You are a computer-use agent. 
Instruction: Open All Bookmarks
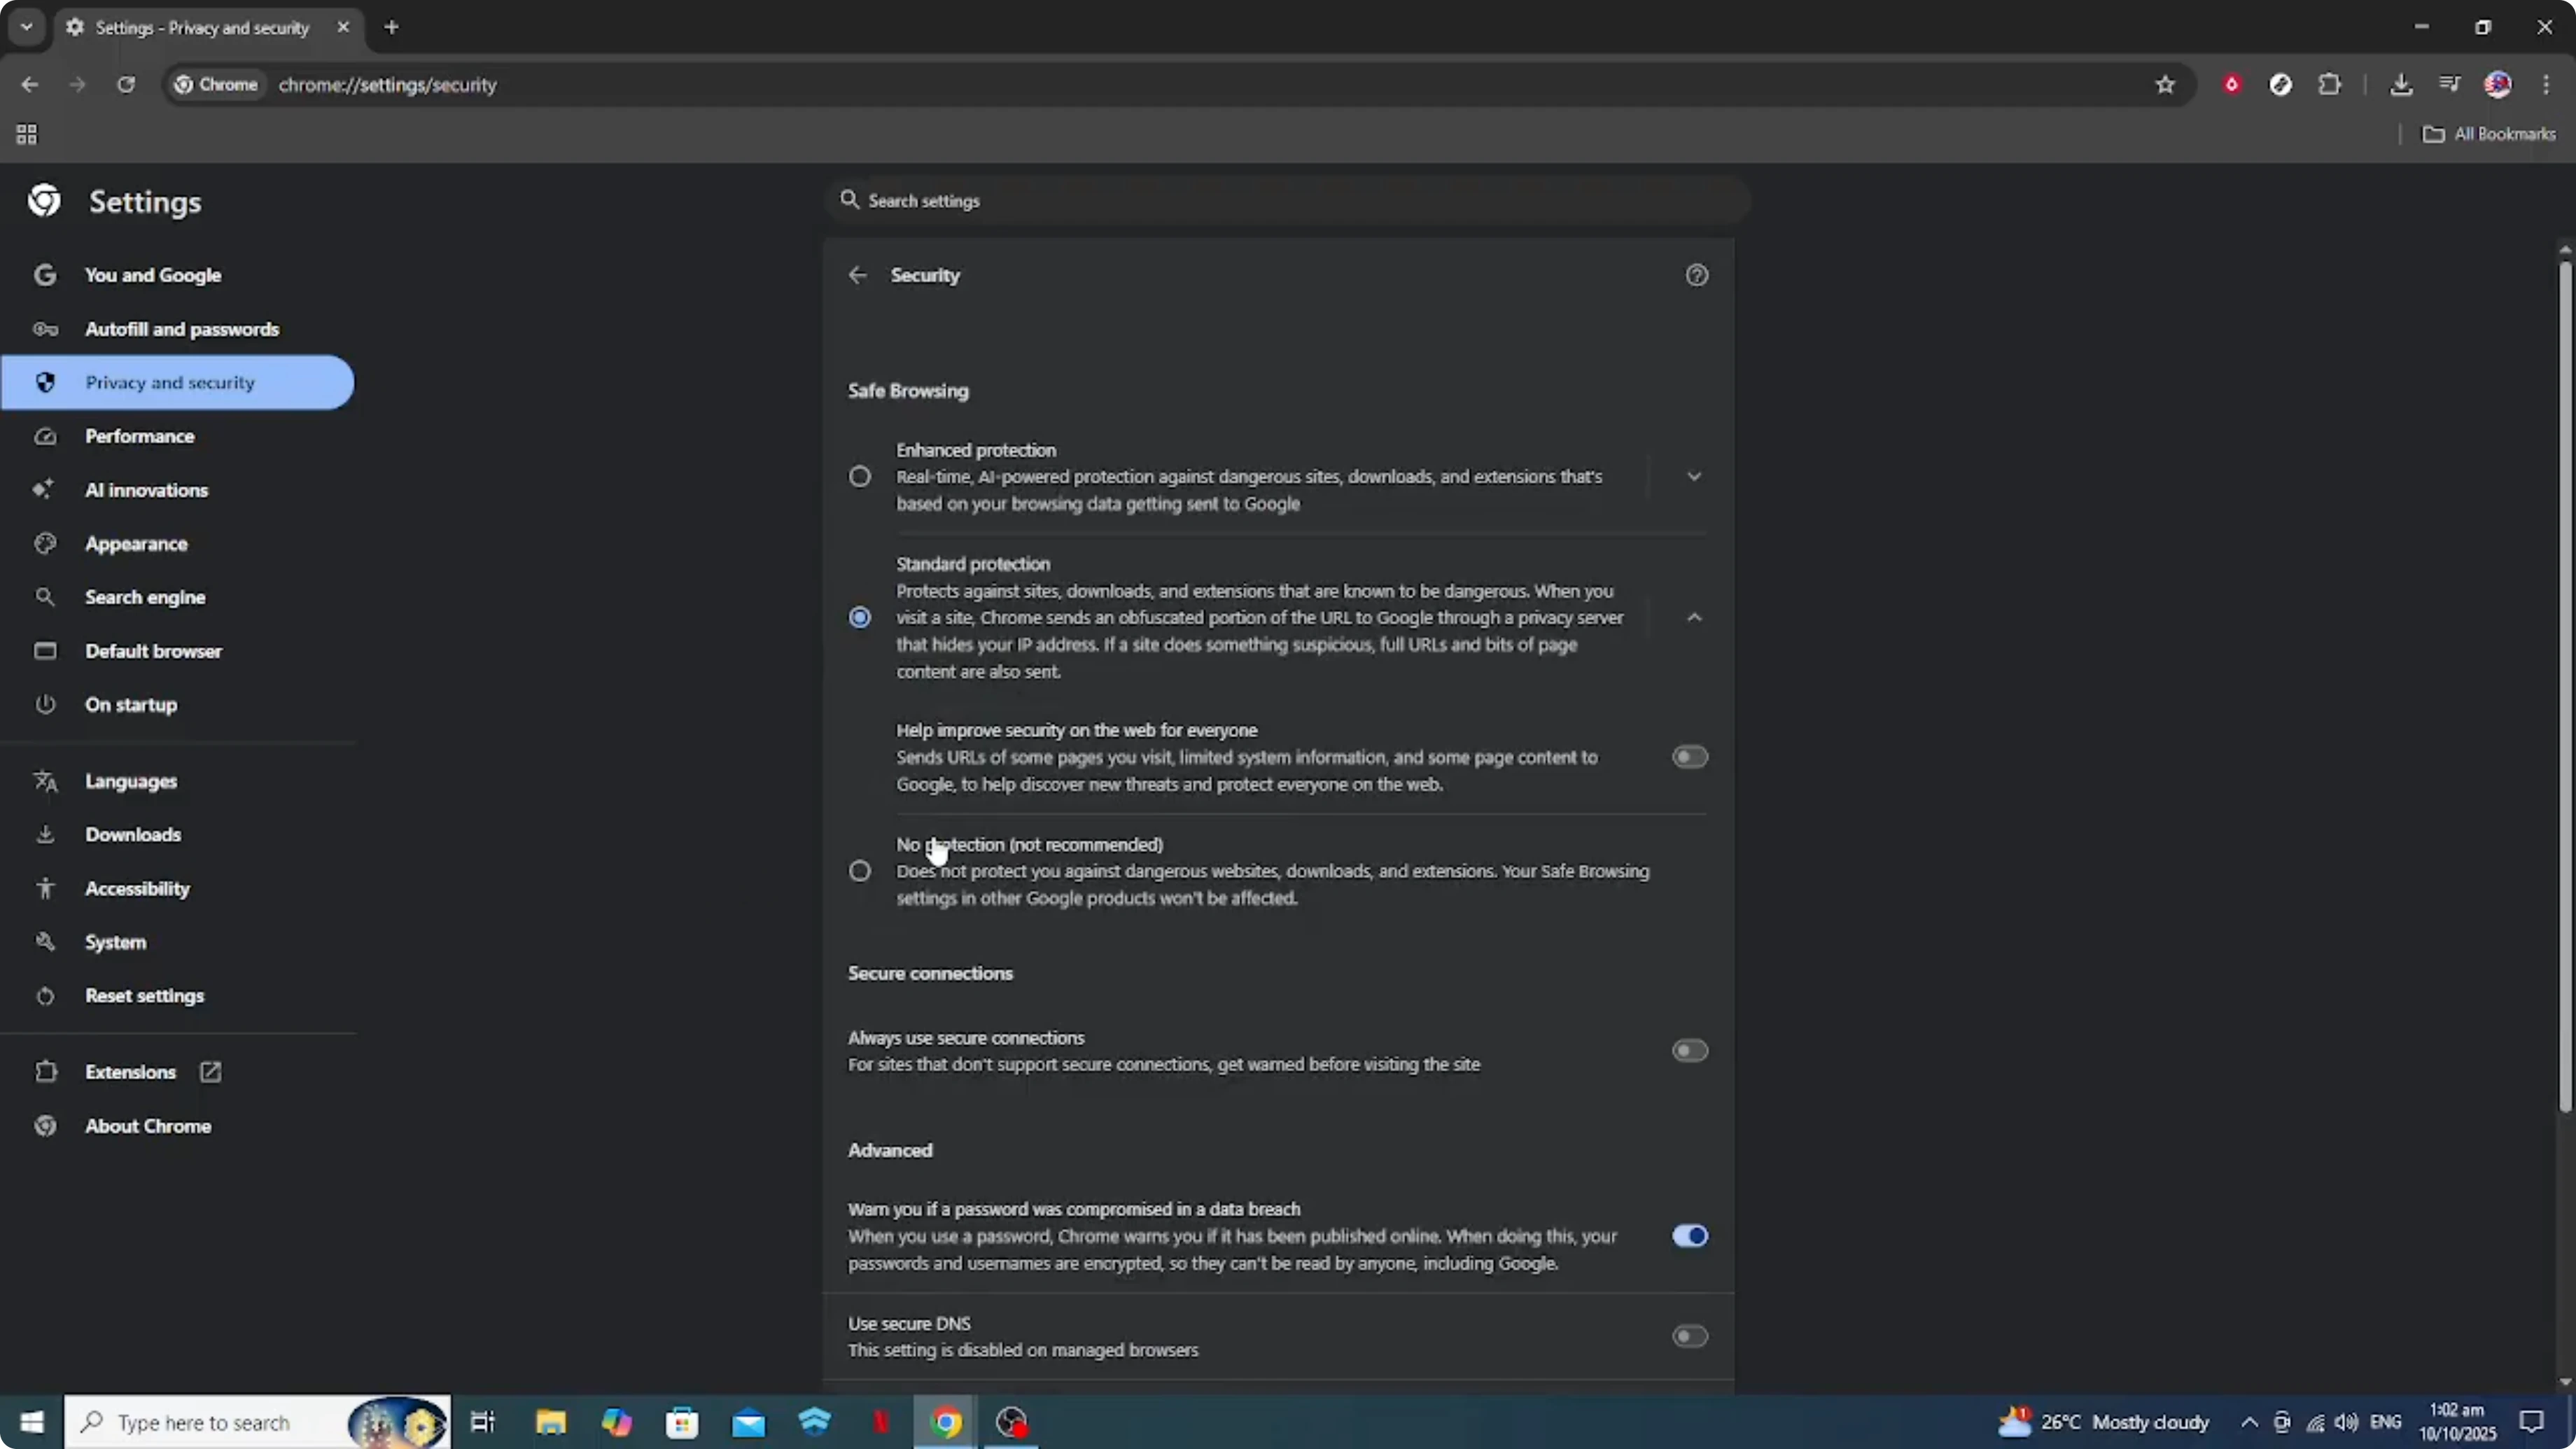(x=2490, y=133)
